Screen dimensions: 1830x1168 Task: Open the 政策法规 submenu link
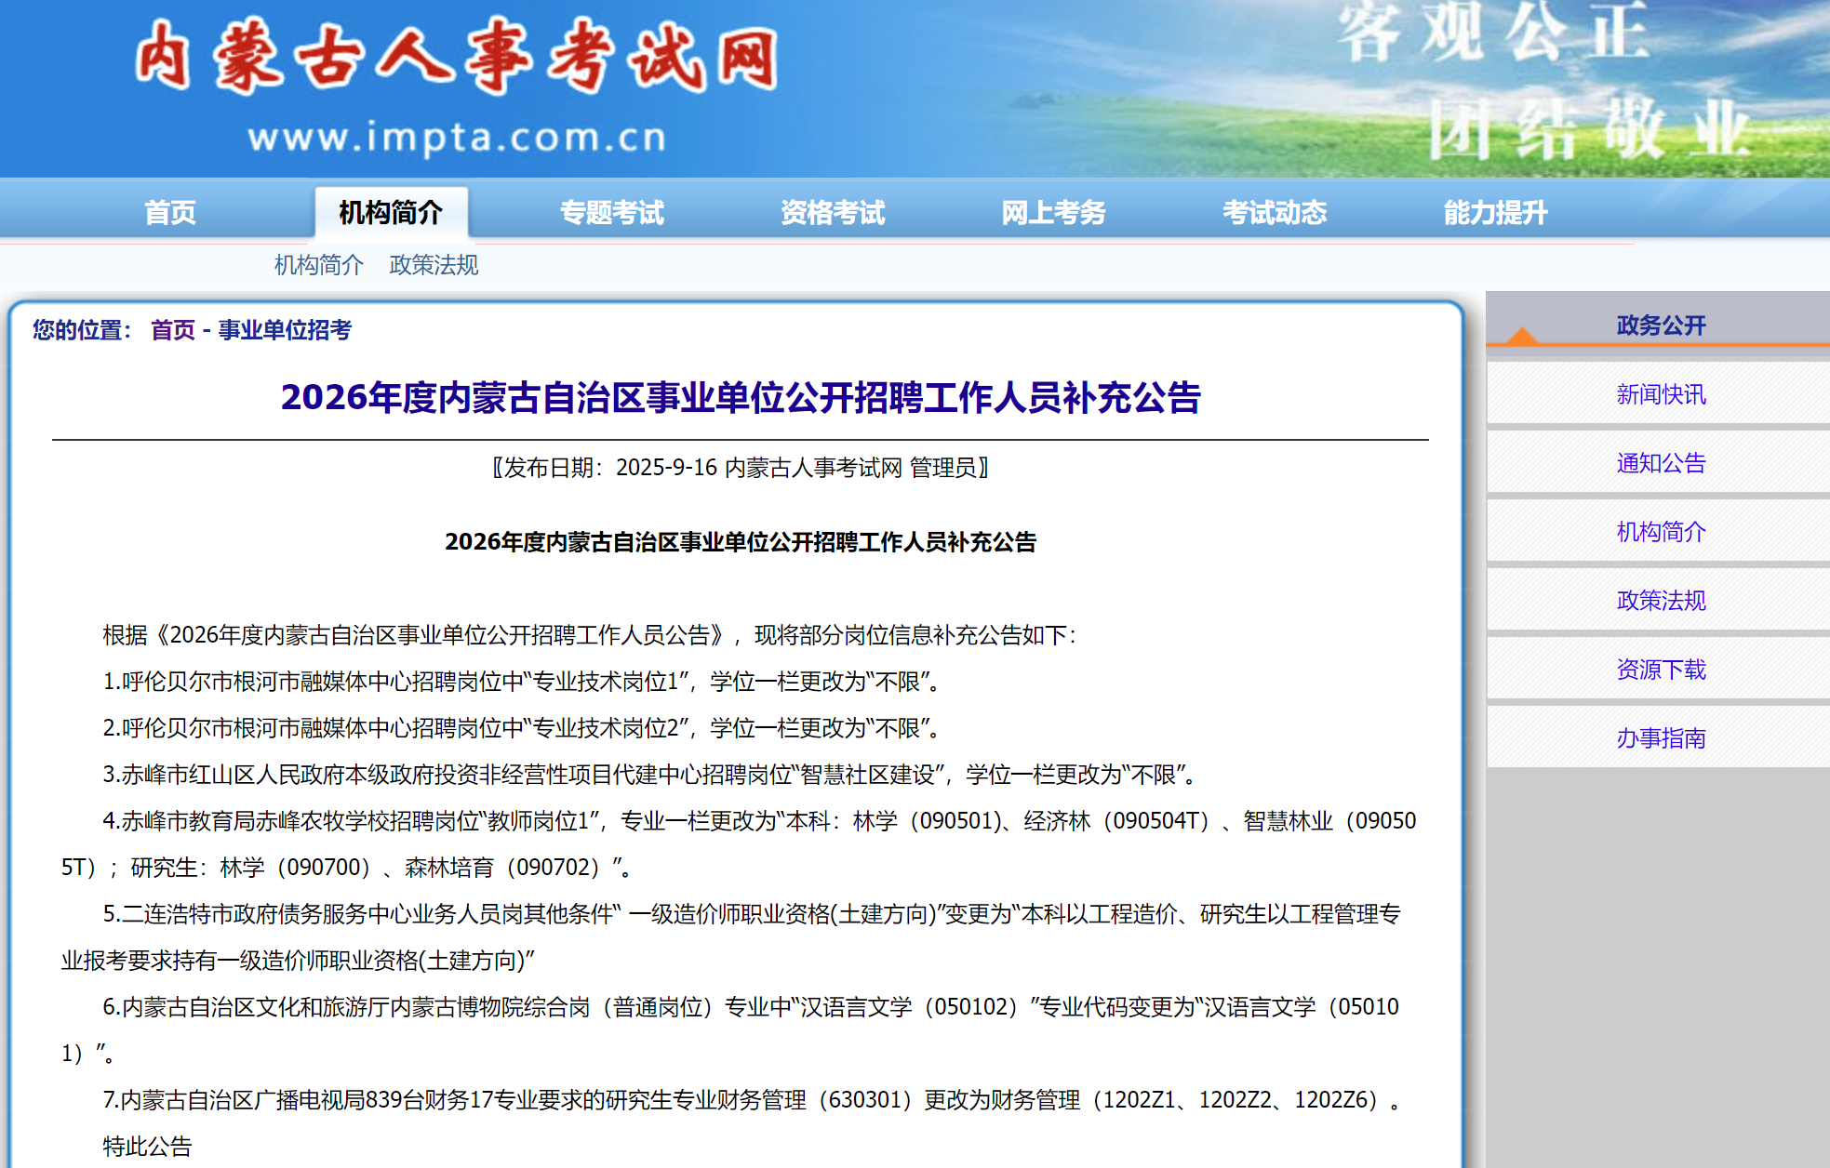pos(434,265)
